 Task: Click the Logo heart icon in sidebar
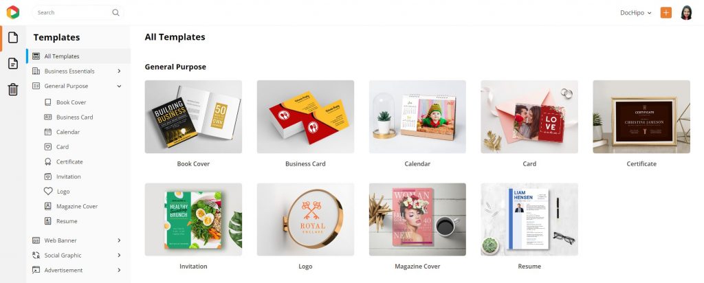(x=48, y=191)
